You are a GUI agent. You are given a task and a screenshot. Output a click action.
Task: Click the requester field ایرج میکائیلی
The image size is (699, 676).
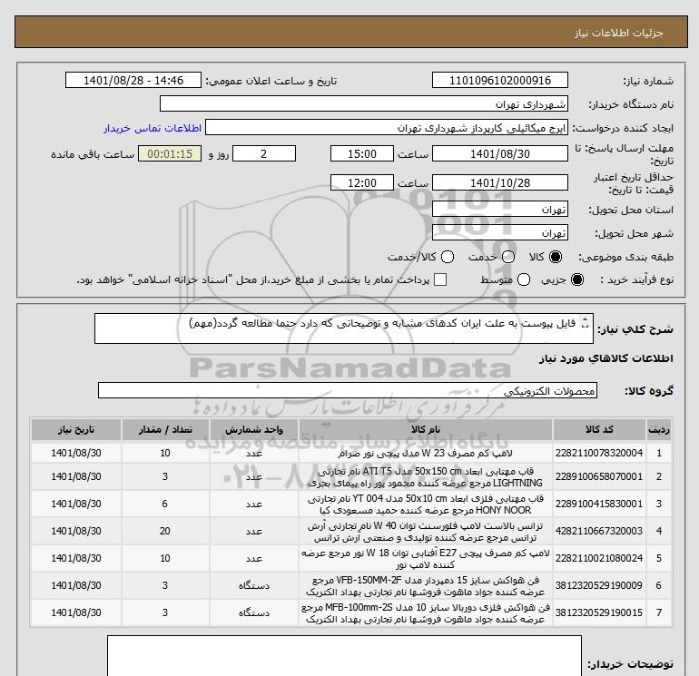(x=387, y=128)
